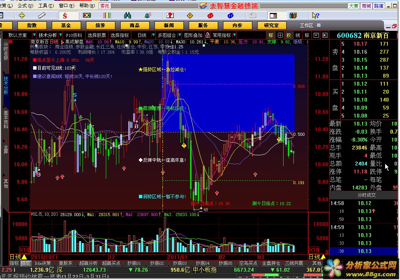Open the 技术分析 dropdown arrow
This screenshot has height=280, width=400.
click(x=61, y=35)
